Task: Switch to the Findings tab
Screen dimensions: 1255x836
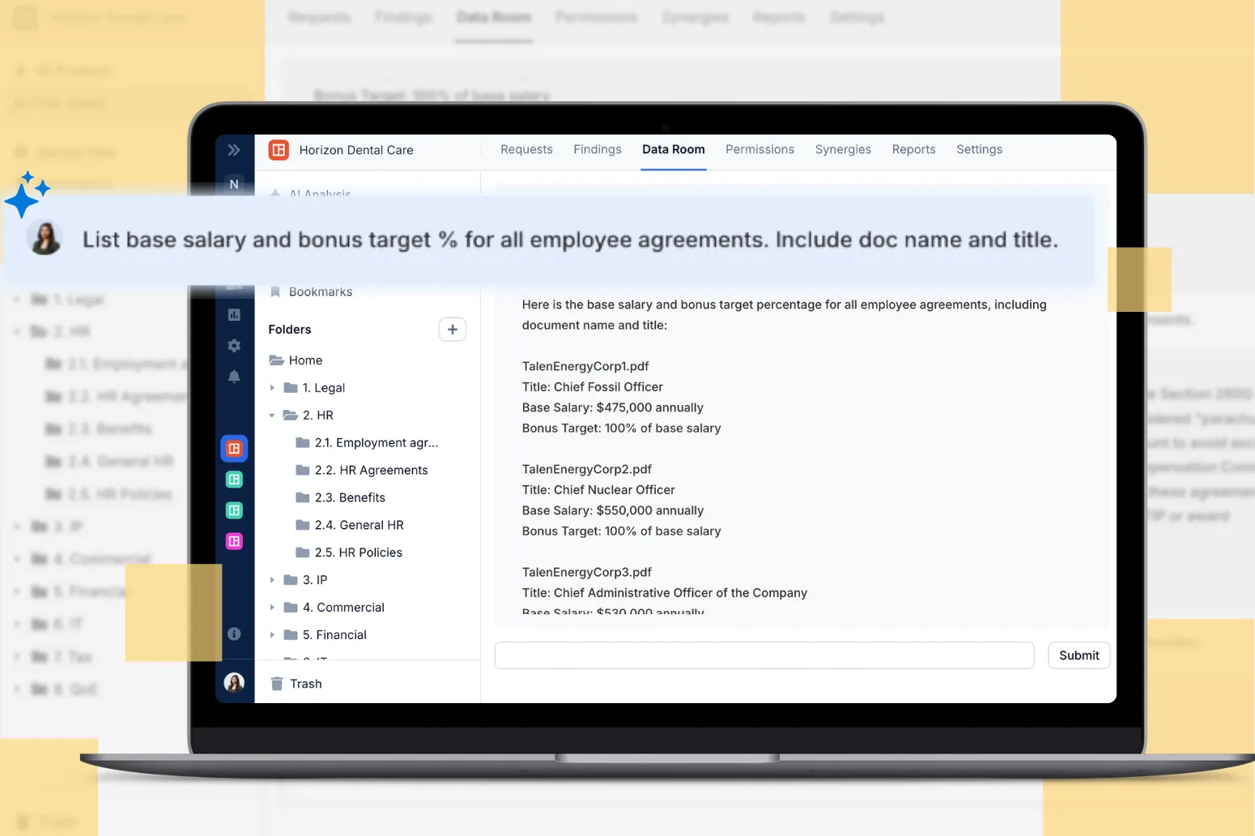Action: 598,150
